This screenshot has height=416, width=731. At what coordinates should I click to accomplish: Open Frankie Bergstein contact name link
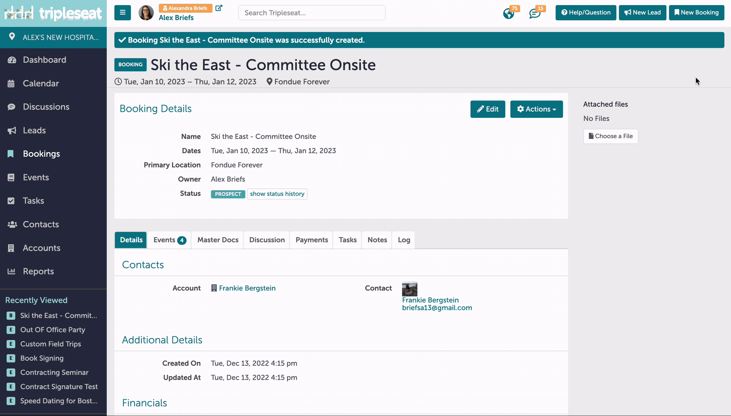[x=430, y=300]
